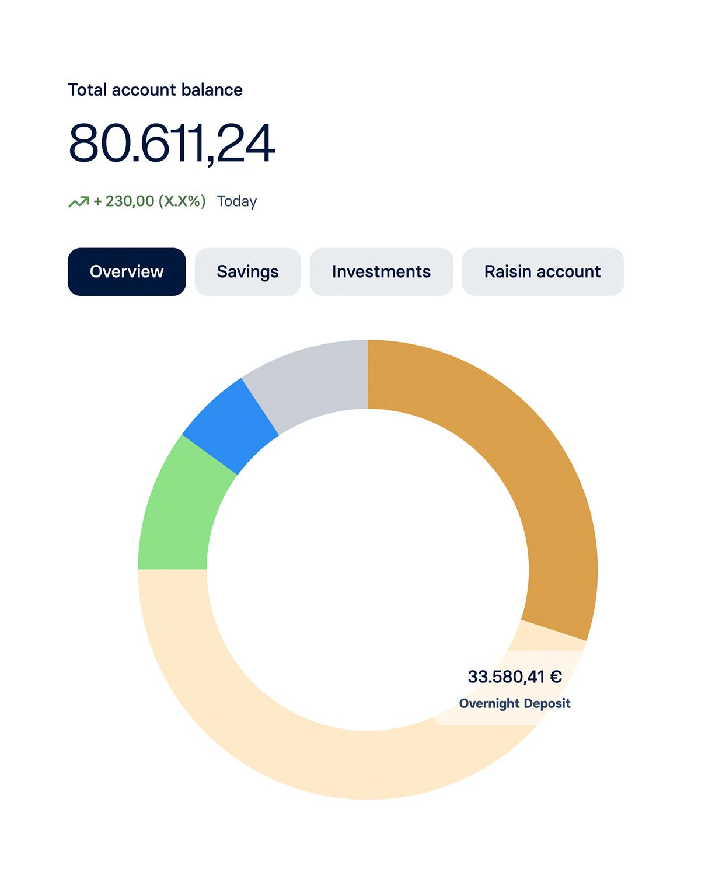Screen dimensions: 719x893
Task: Click the euro symbol in the tooltip
Action: tap(556, 677)
